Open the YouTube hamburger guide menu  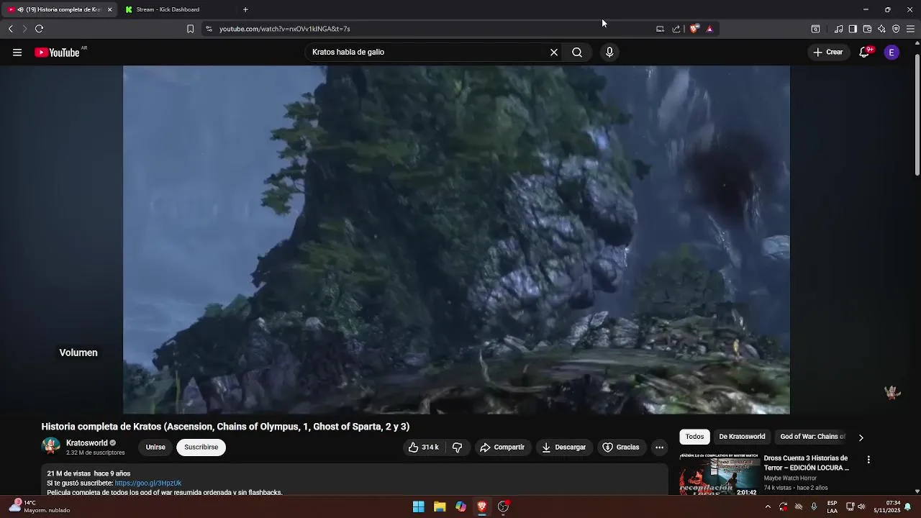point(17,53)
